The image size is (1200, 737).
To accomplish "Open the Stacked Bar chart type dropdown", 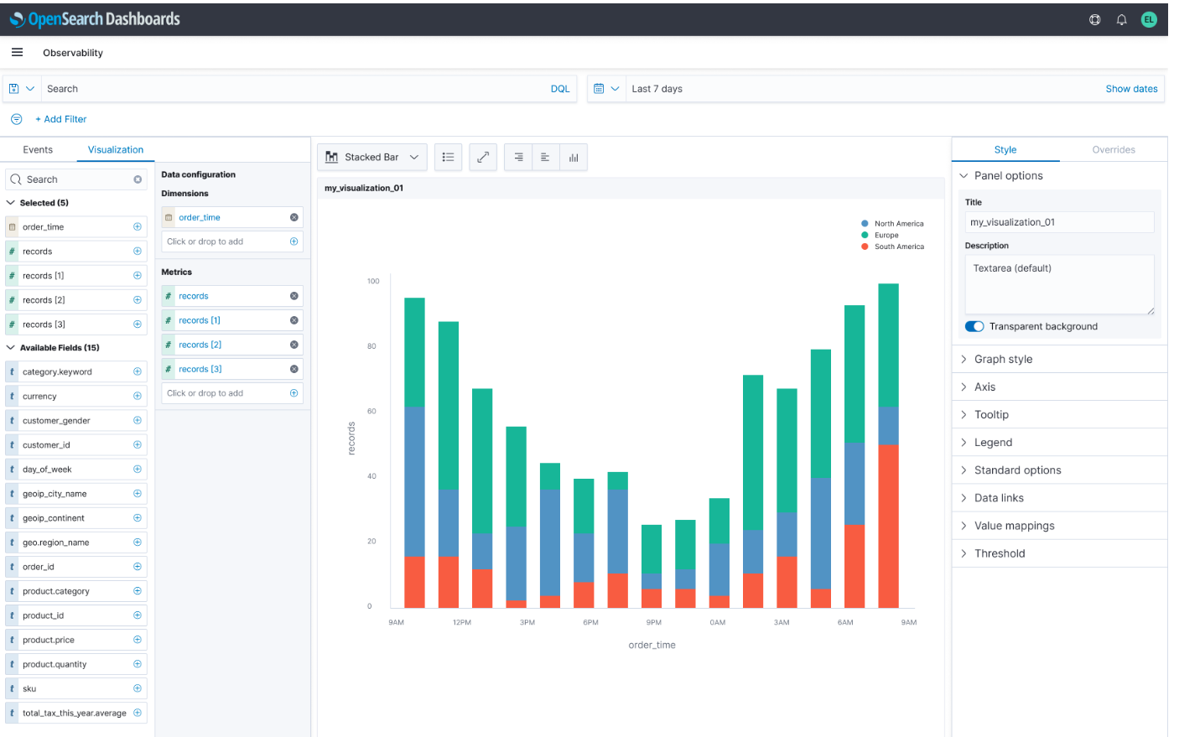I will pos(371,157).
